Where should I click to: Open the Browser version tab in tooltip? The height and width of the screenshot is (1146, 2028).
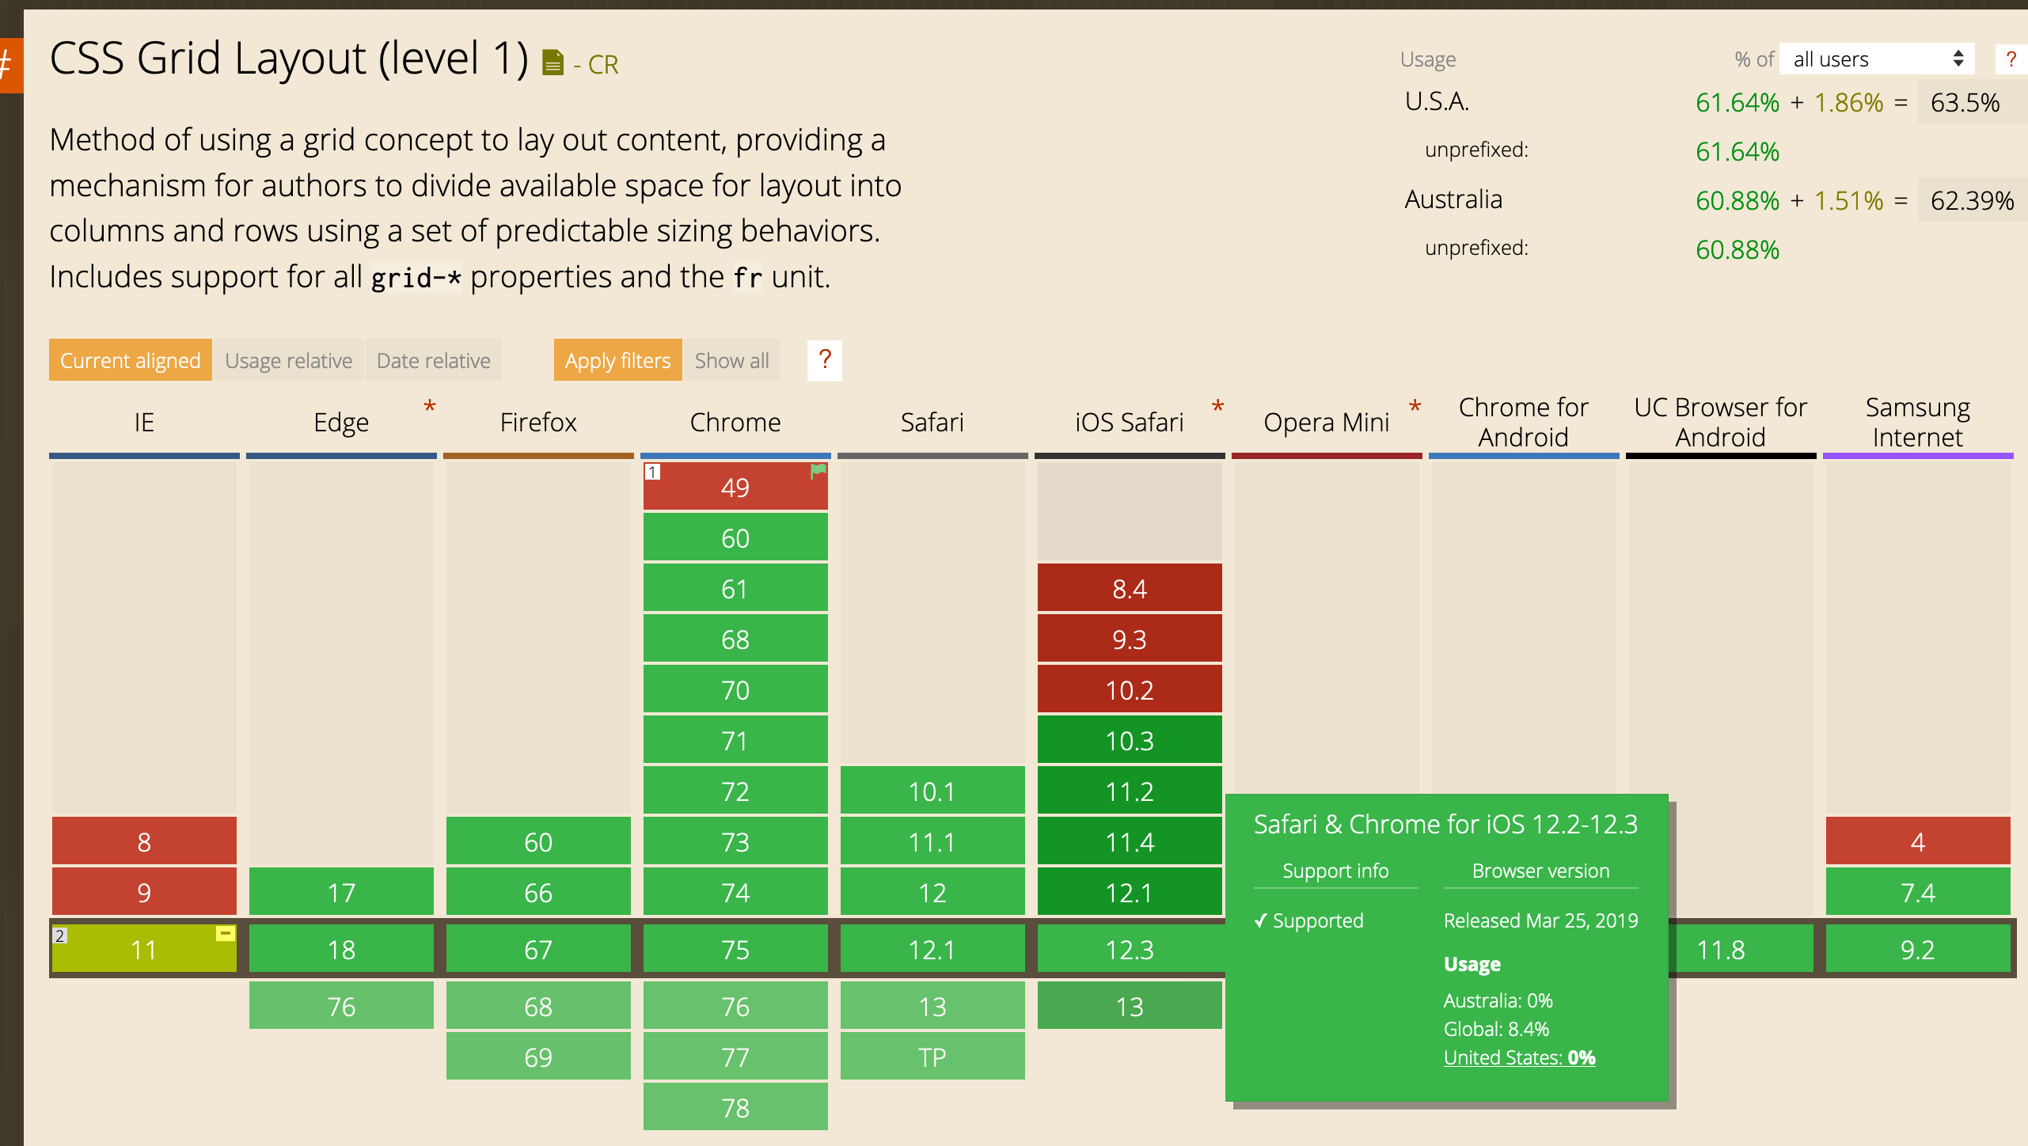point(1540,871)
